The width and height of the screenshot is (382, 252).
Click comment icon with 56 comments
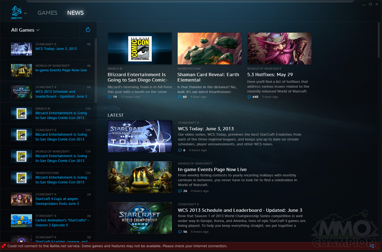[180, 232]
